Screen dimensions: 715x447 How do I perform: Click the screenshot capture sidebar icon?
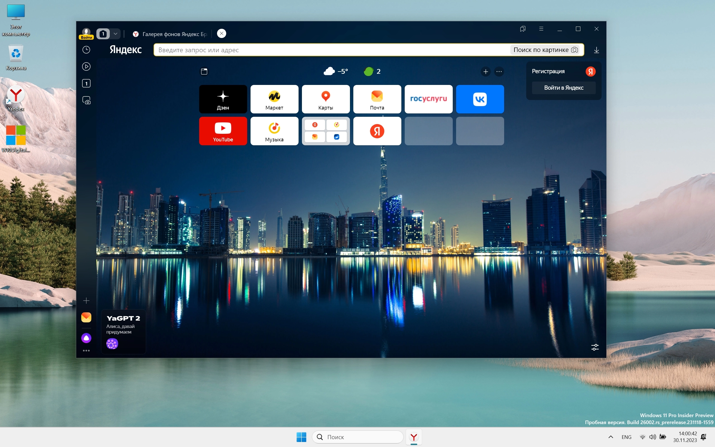point(86,101)
